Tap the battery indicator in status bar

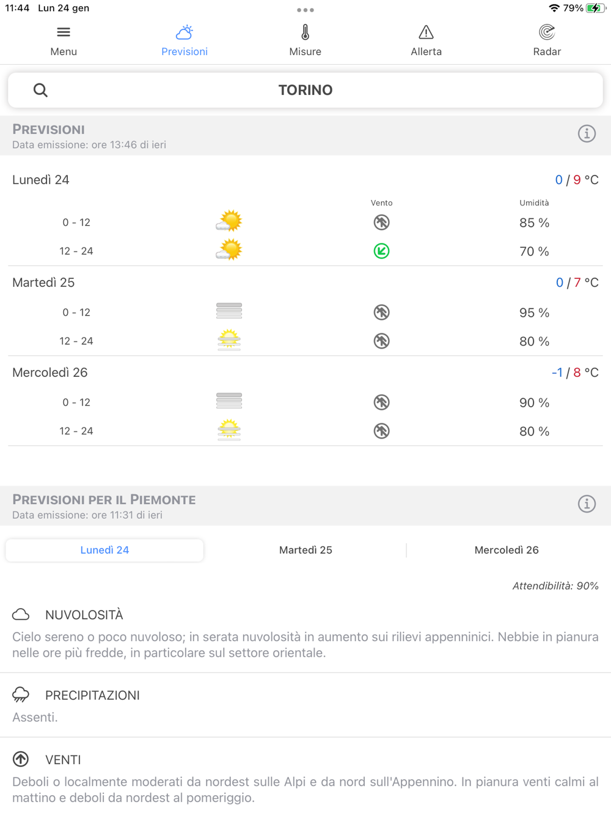[x=595, y=8]
